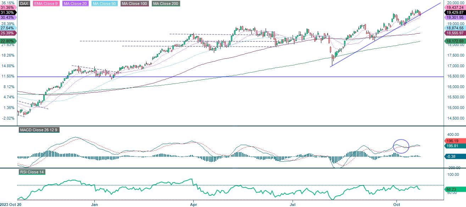Click the -2.02% axis label

7,118
